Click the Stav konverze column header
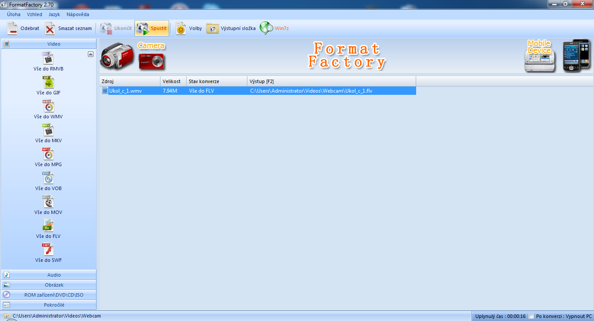The image size is (594, 321). coord(217,81)
